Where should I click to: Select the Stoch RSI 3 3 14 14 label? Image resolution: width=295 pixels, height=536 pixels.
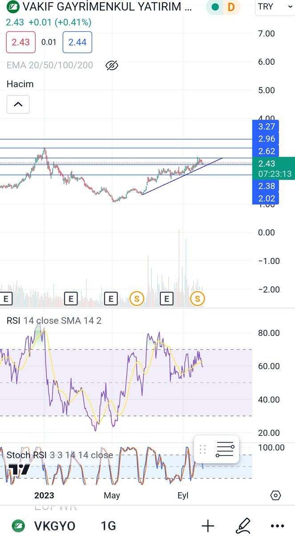point(60,455)
